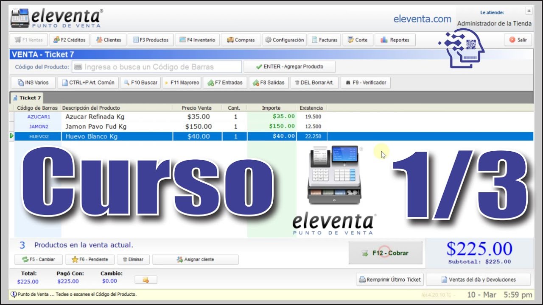The image size is (543, 305).
Task: Click the $225.00 Pagó Con amount
Action: coord(67,281)
